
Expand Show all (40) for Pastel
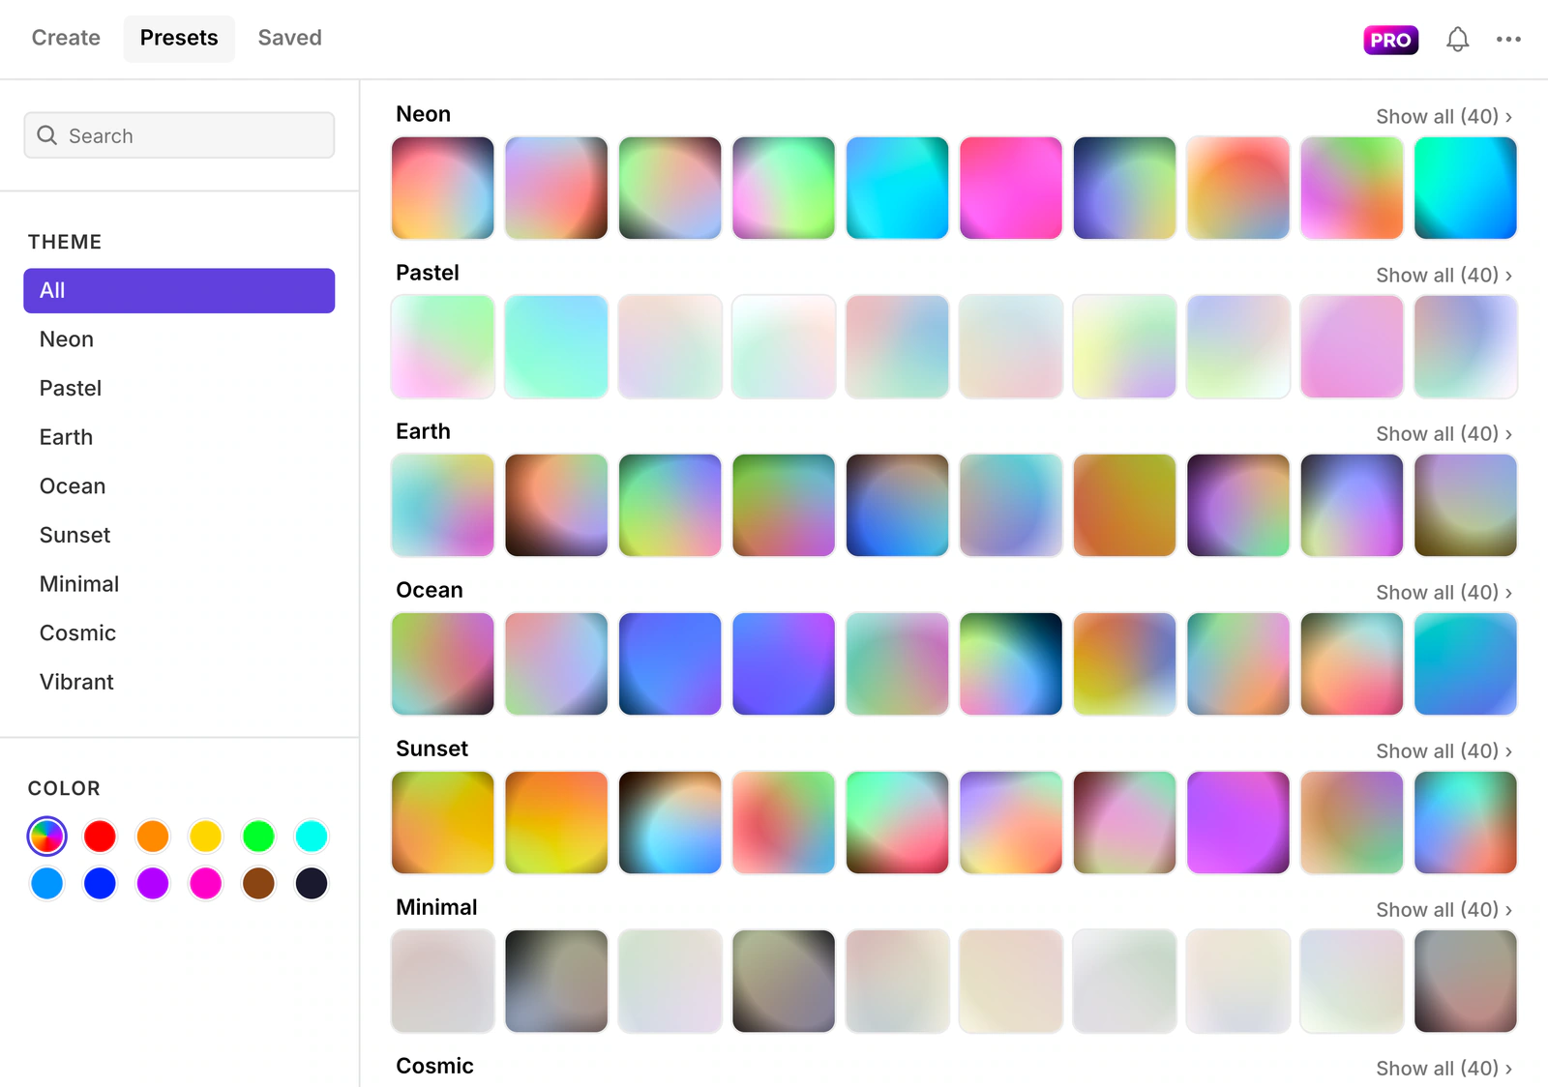(x=1444, y=275)
